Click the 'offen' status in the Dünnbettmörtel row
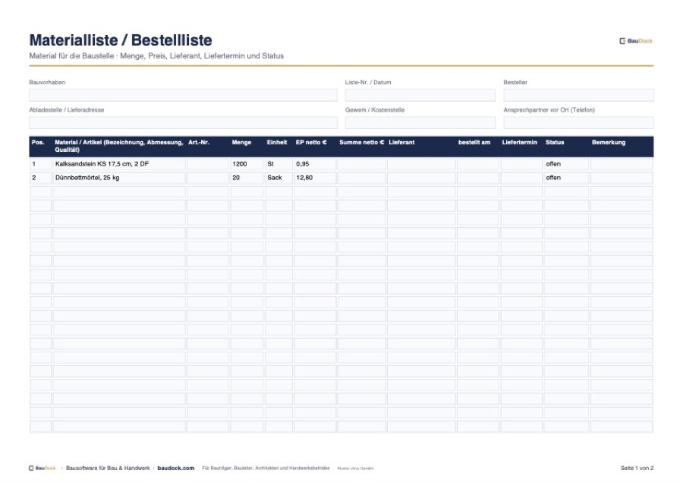Viewport: 683px width, 483px height. [566, 178]
